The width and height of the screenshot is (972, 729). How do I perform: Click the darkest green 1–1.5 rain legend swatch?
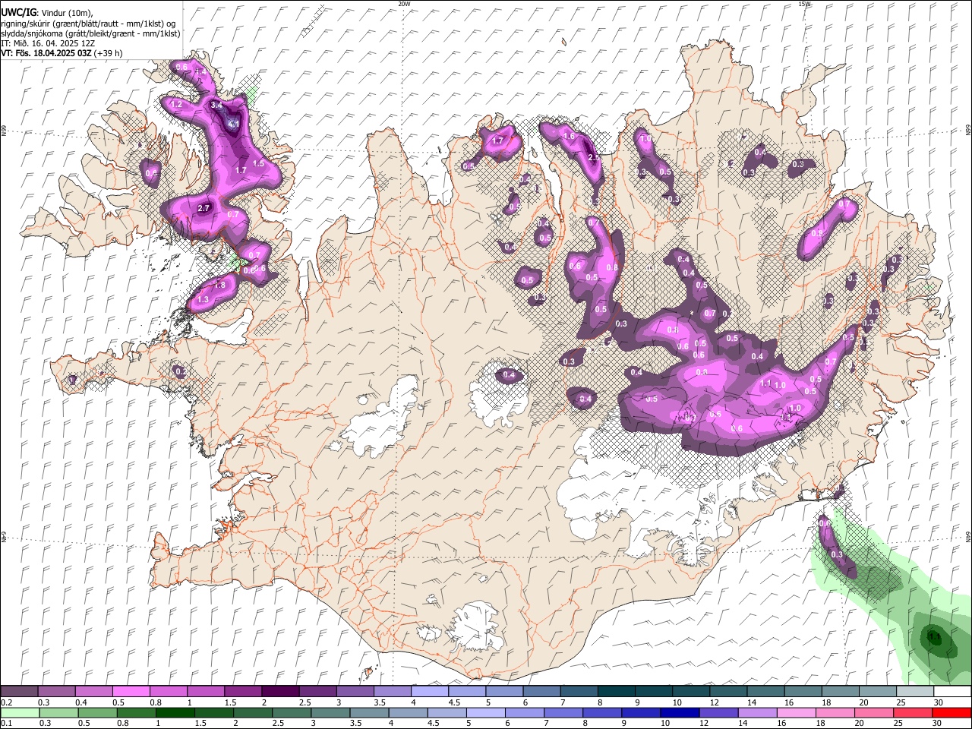point(175,712)
